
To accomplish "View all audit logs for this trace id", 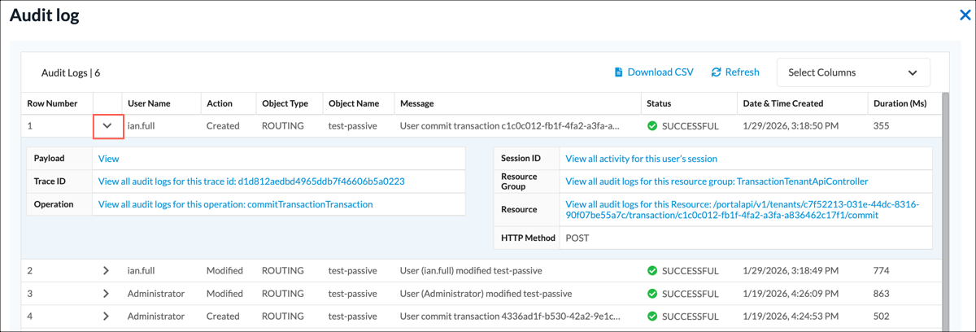I will pos(251,181).
